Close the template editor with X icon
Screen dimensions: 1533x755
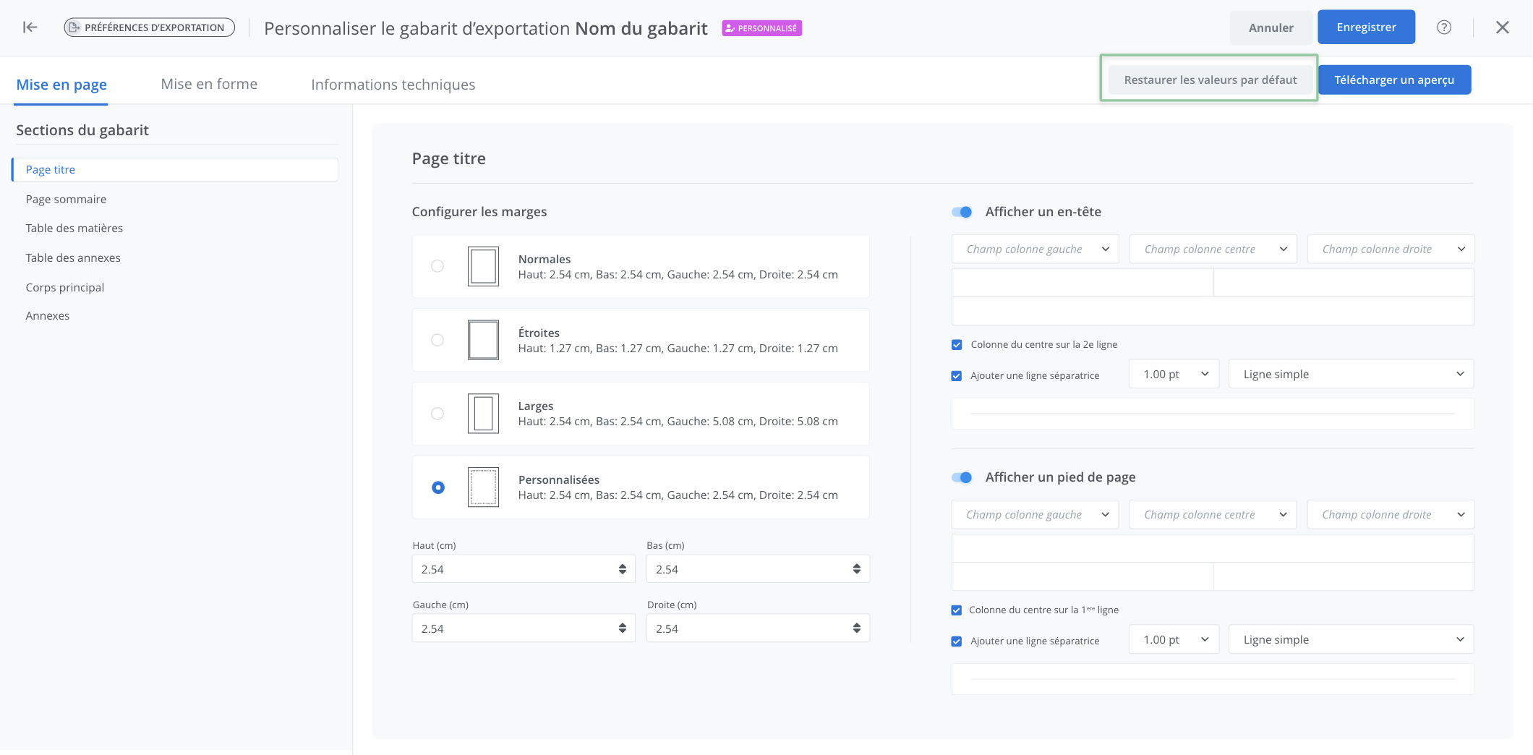coord(1502,27)
